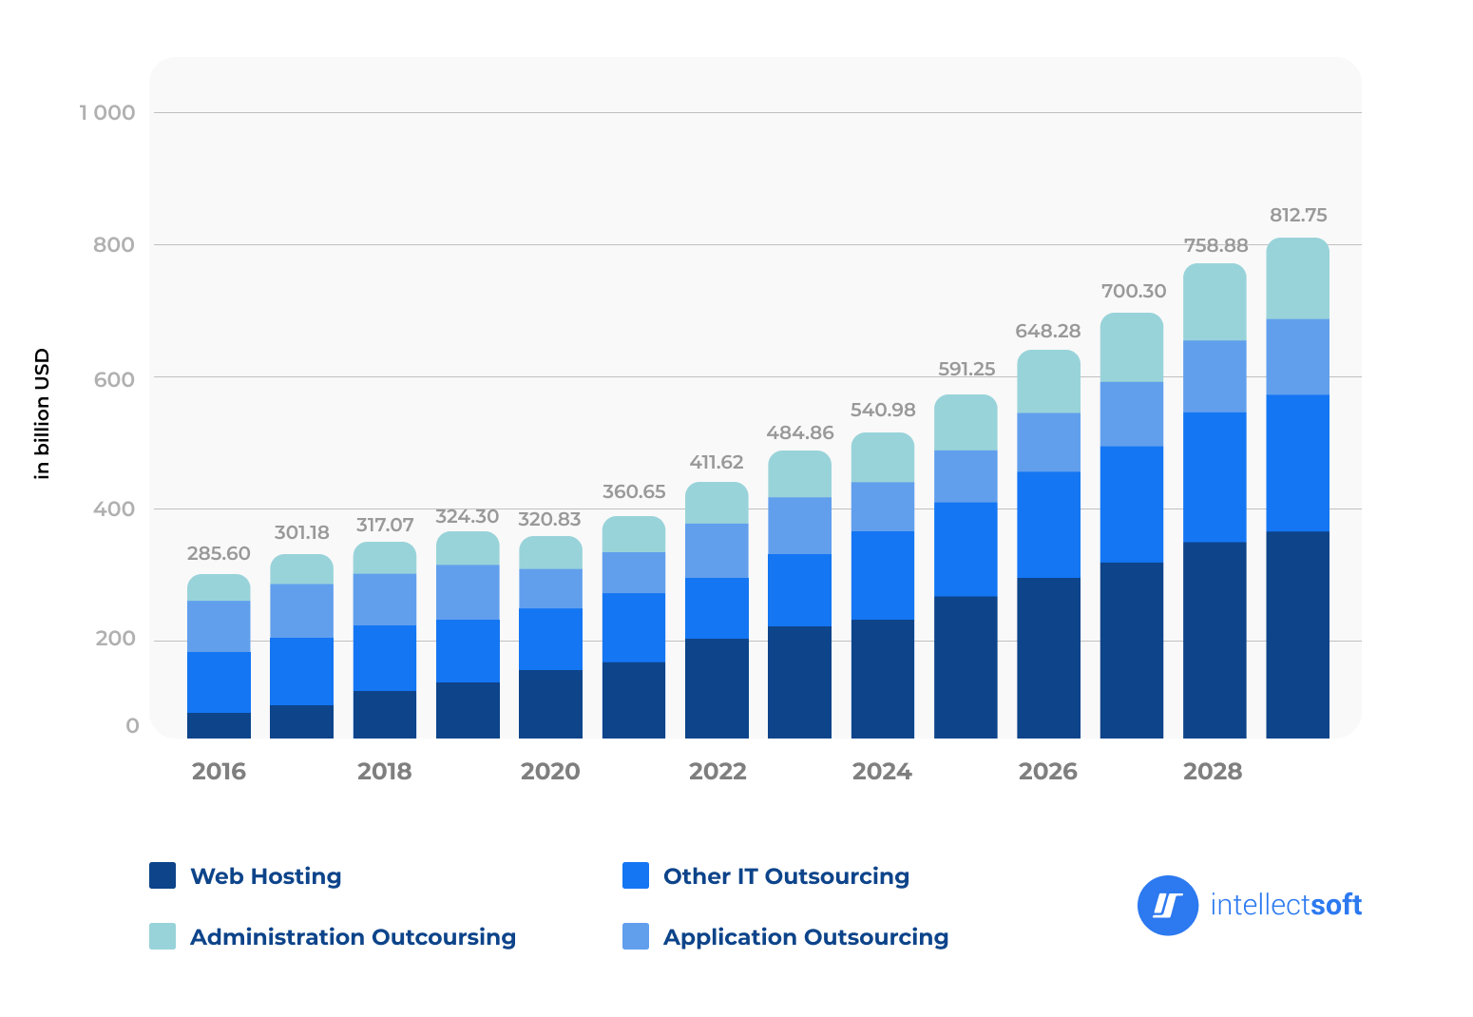The height and width of the screenshot is (1017, 1473).
Task: Click the 2024 x-axis label
Action: pos(882,771)
